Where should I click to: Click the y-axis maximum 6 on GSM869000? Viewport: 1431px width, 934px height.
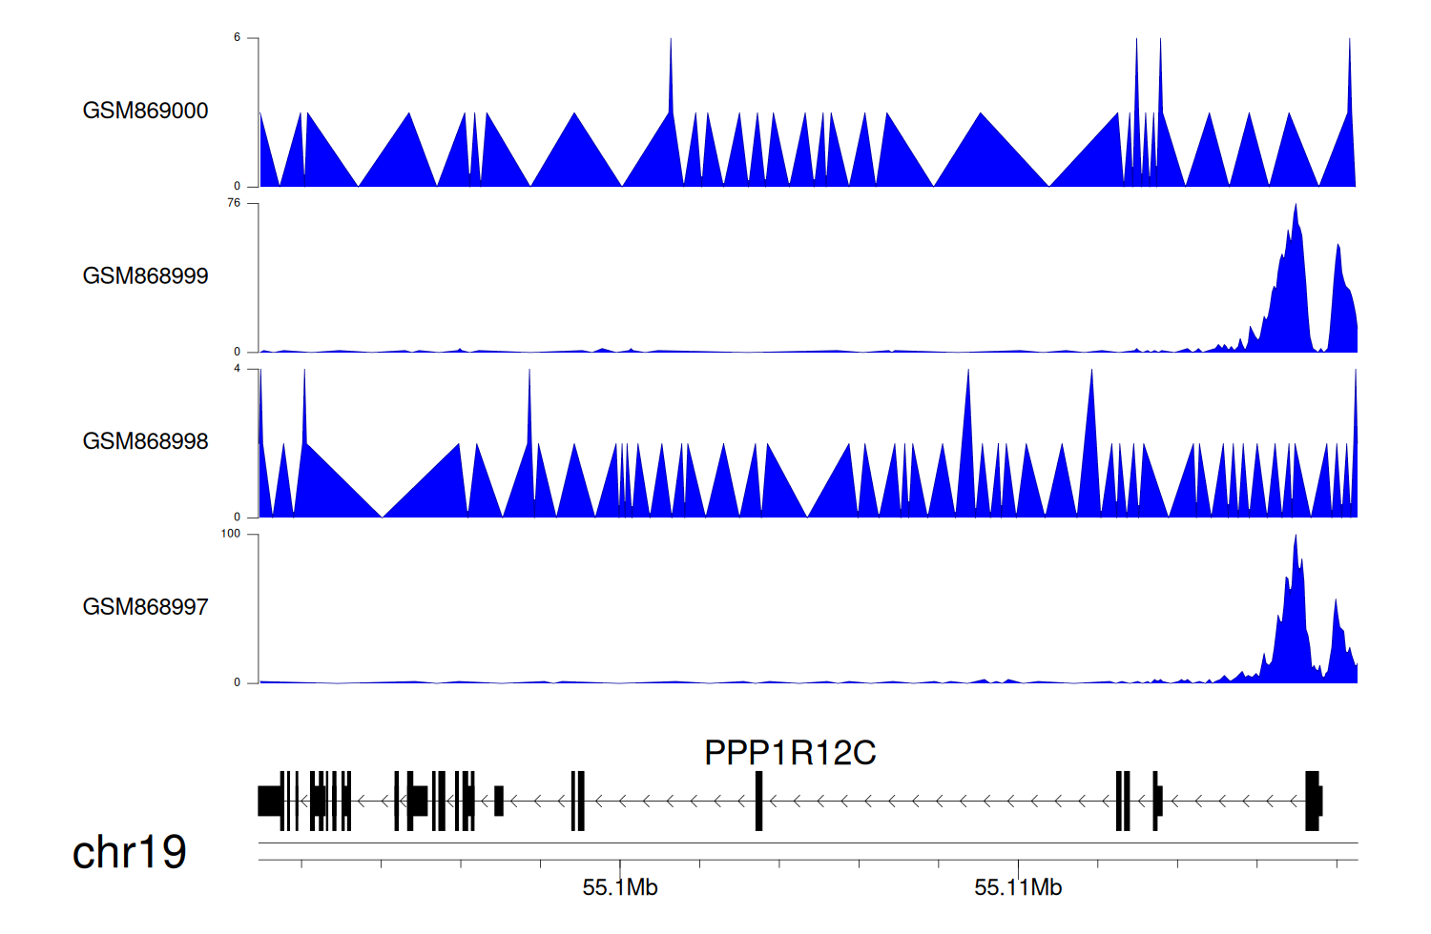pyautogui.click(x=237, y=38)
